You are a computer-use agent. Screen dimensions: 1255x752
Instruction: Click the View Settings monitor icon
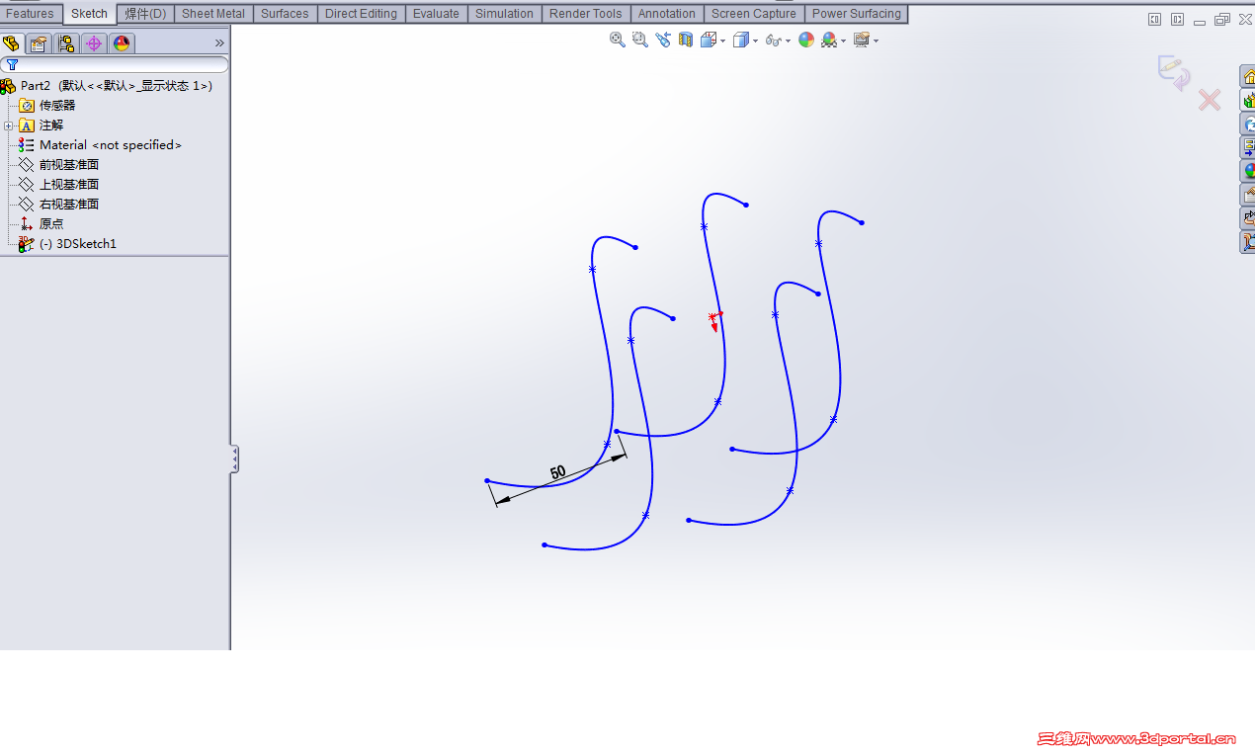click(862, 40)
